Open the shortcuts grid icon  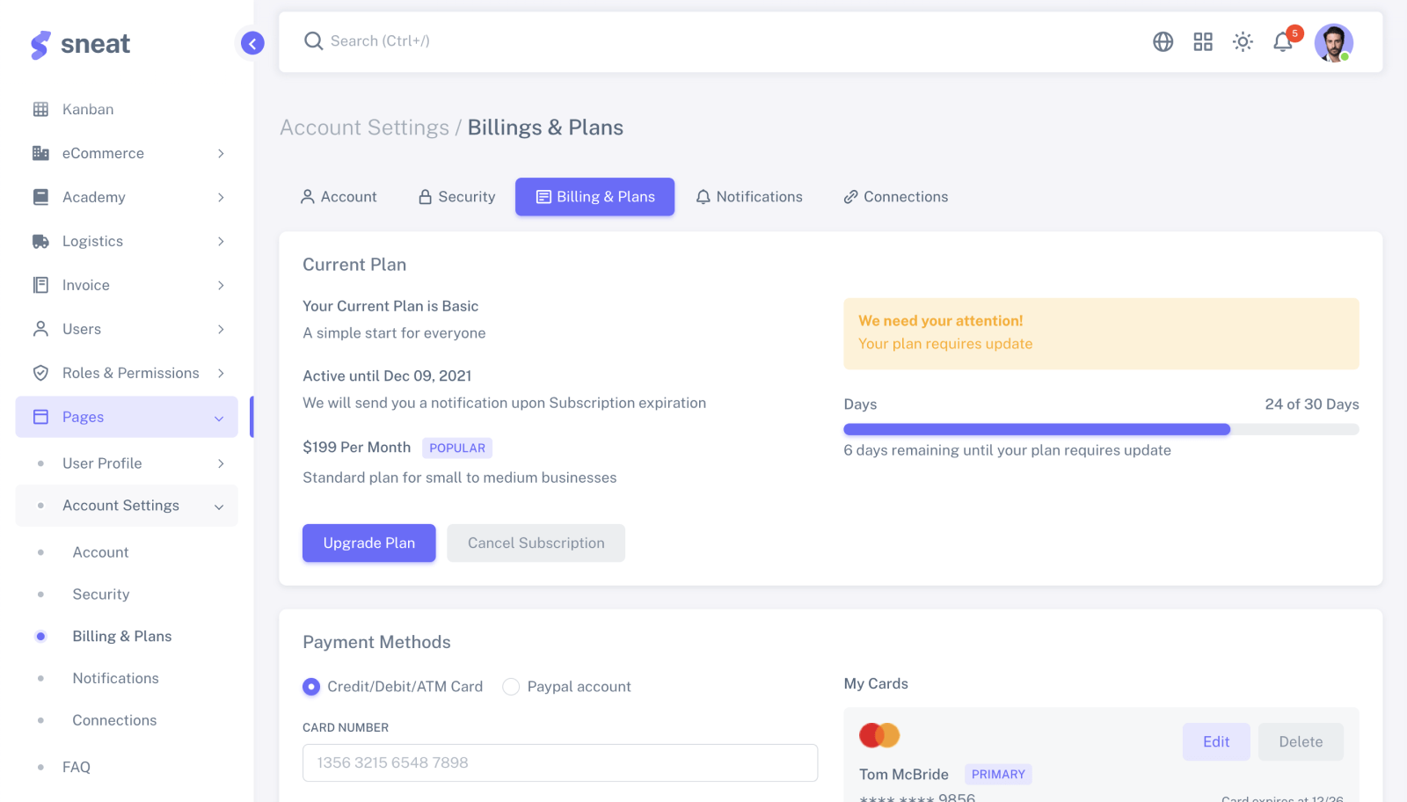click(1203, 41)
